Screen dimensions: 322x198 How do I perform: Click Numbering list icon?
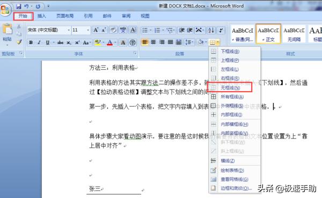coord(157,31)
